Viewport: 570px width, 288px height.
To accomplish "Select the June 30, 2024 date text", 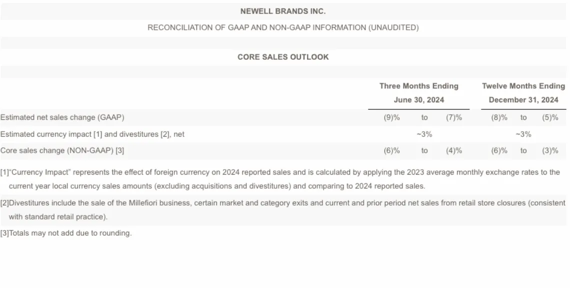I will point(419,100).
